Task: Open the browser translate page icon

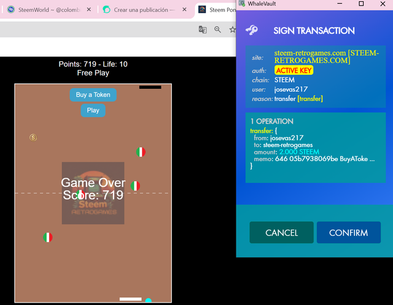Action: point(203,29)
